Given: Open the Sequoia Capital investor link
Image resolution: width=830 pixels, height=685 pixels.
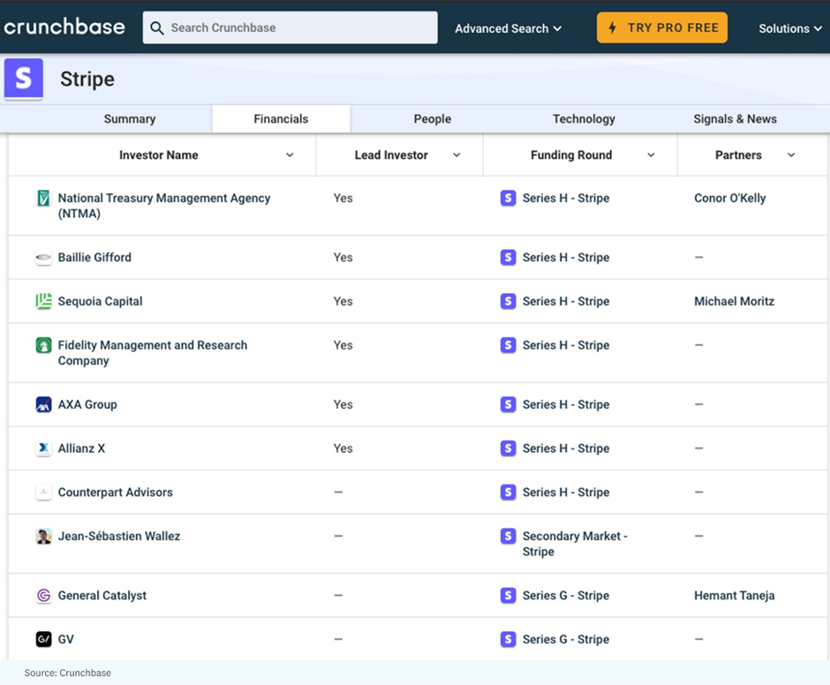Looking at the screenshot, I should coord(100,301).
